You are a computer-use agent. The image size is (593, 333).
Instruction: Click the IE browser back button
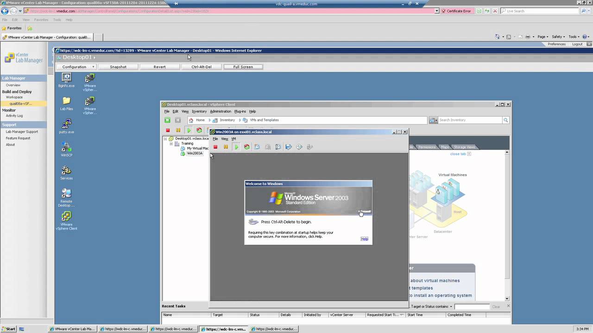[5, 11]
